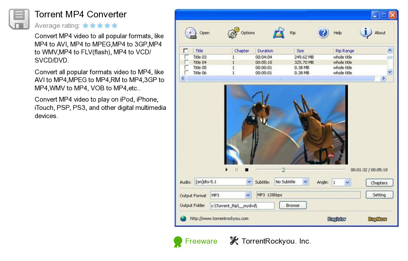Check the Title 03 checkbox
Image resolution: width=408 pixels, height=261 pixels.
point(186,57)
